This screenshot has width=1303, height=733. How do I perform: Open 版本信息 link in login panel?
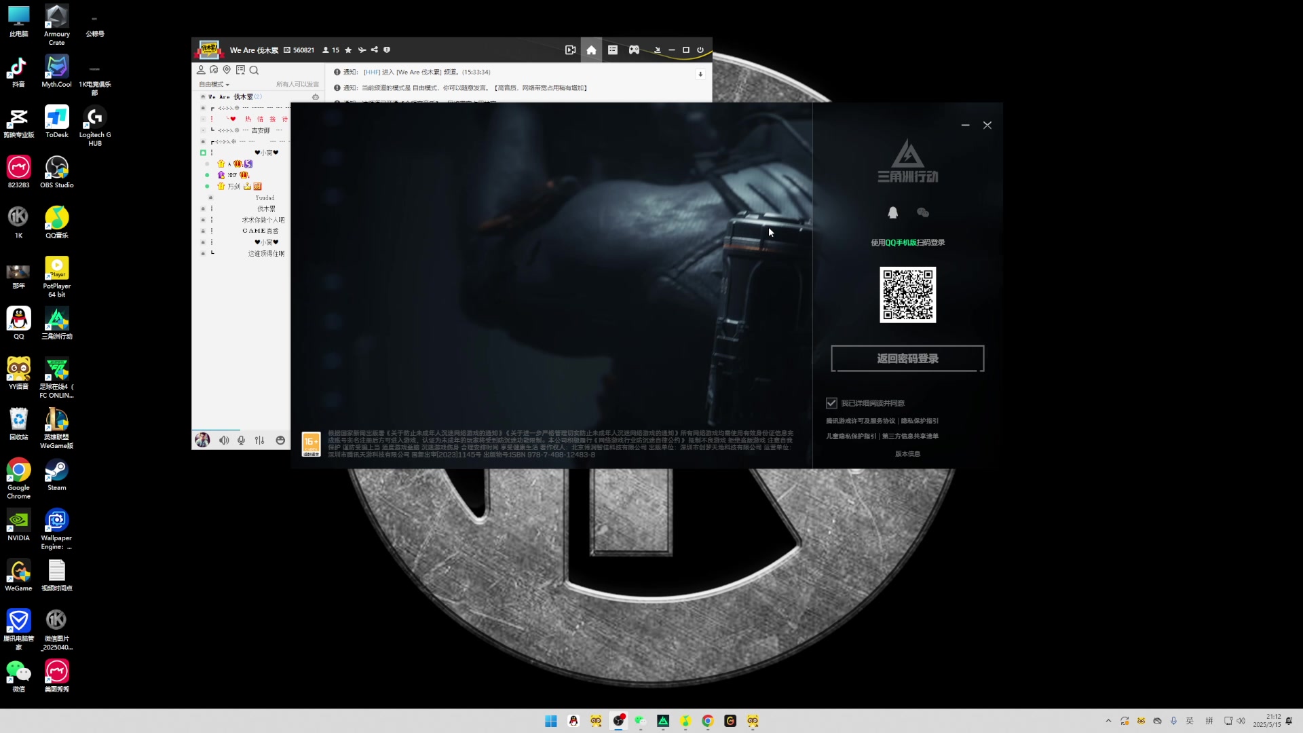click(907, 454)
